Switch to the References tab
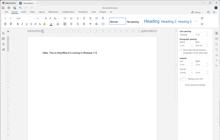220x140 pixels. point(53,12)
